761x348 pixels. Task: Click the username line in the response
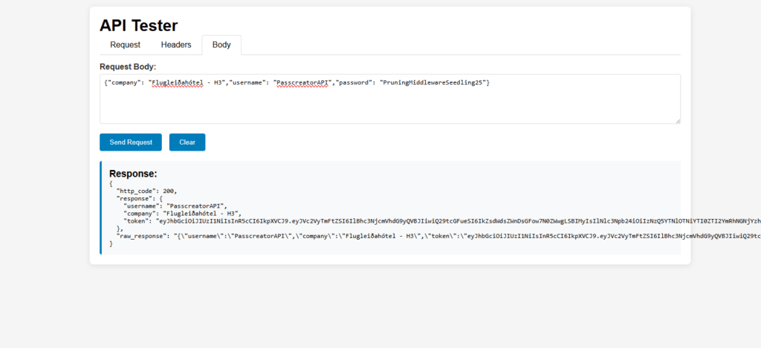[174, 206]
